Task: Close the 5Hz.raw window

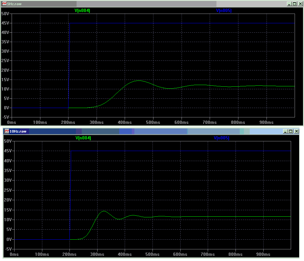Action: point(300,4)
